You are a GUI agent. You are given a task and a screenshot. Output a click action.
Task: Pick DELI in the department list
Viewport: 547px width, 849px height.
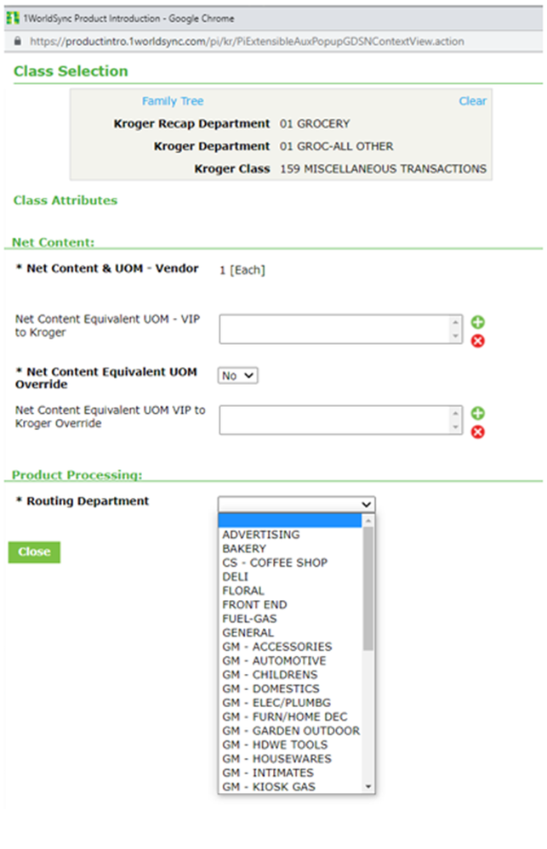tap(290, 577)
